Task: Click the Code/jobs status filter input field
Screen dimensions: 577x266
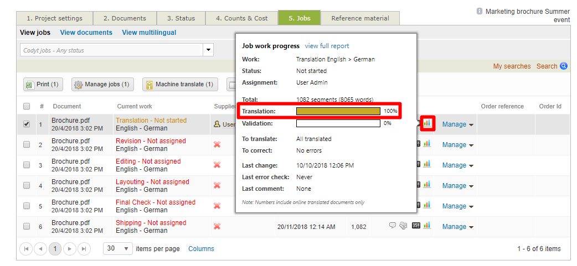Action: coord(110,50)
